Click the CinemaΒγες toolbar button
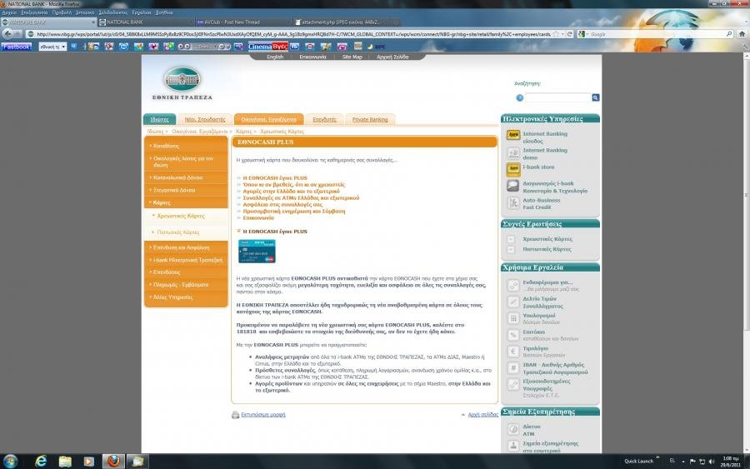The image size is (750, 469). 267,47
